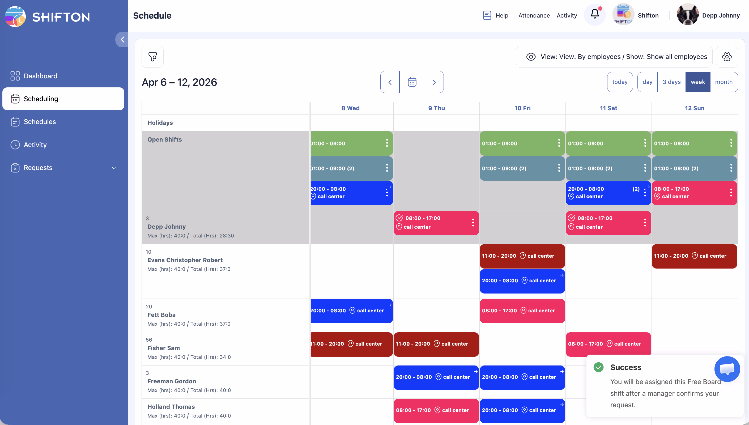The width and height of the screenshot is (749, 425).
Task: Open the schedule filter icon
Action: pos(152,57)
